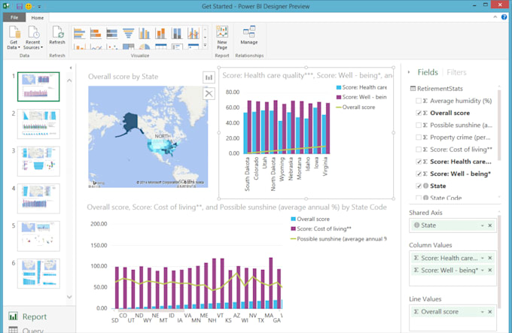Click the Get Data icon
This screenshot has height=333, width=512.
tap(14, 32)
